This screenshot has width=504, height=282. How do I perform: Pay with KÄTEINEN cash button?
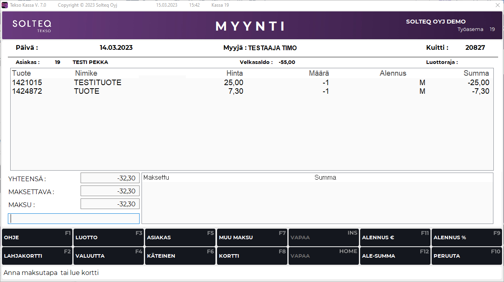(x=180, y=256)
